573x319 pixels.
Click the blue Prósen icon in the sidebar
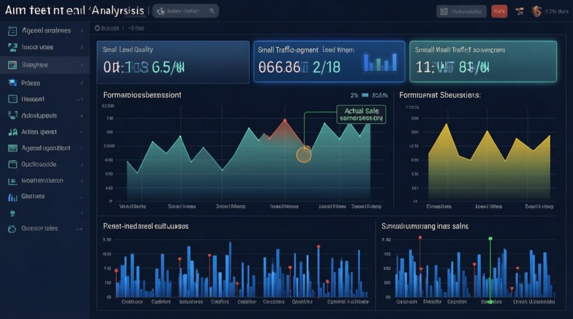(12, 83)
